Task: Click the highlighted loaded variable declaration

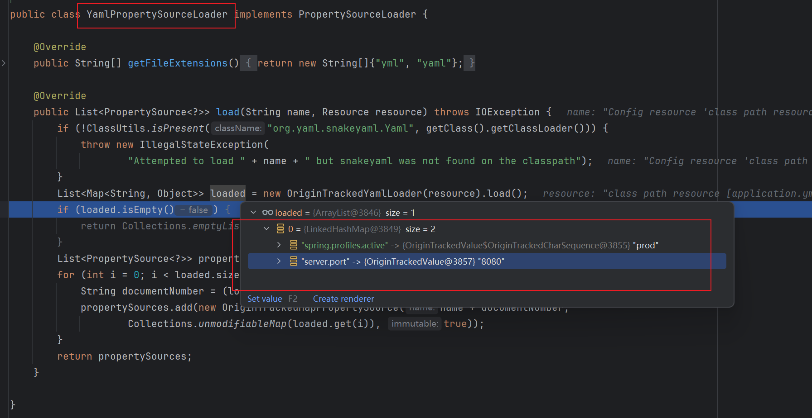Action: [228, 194]
